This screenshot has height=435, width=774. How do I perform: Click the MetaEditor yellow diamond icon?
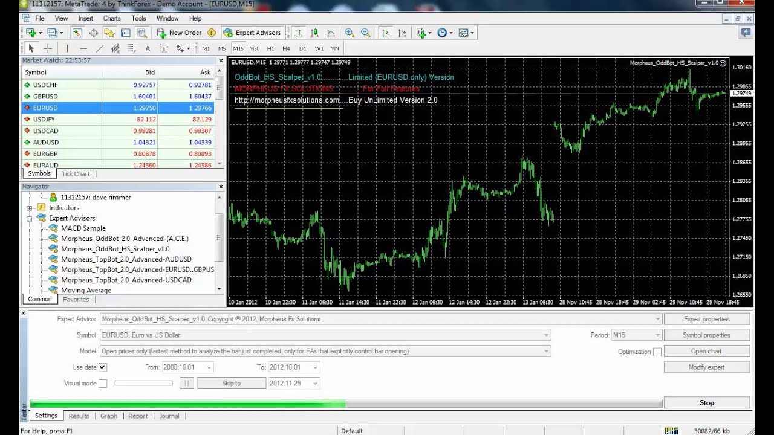pos(212,33)
